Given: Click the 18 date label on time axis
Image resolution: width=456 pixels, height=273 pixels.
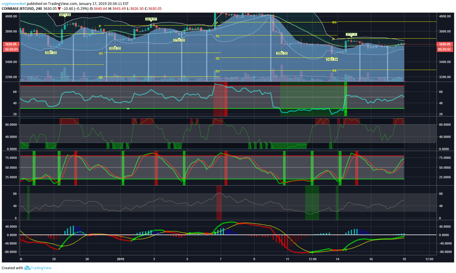Looking at the screenshot, I should (x=404, y=259).
